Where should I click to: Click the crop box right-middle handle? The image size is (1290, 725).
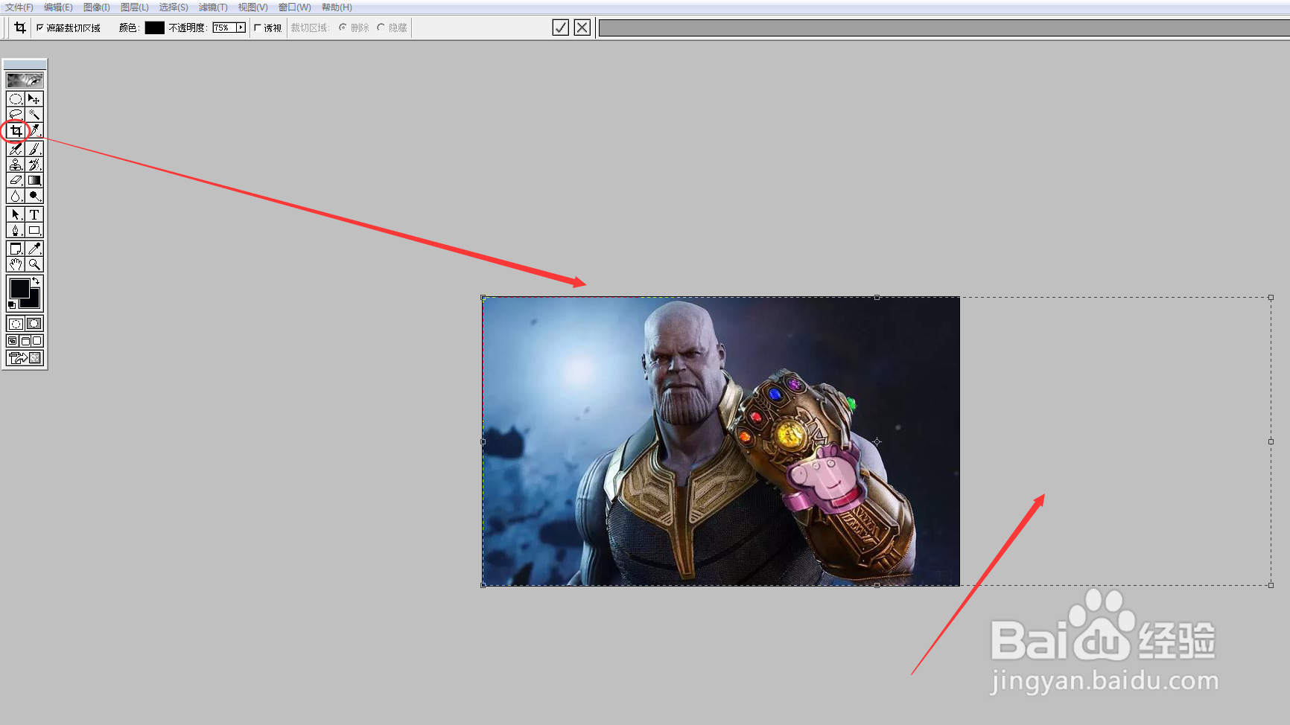(x=1271, y=441)
